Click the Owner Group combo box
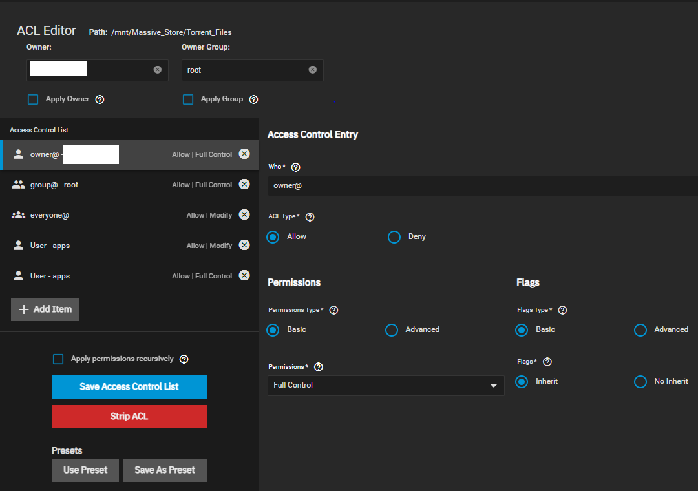The width and height of the screenshot is (698, 491). coord(253,70)
